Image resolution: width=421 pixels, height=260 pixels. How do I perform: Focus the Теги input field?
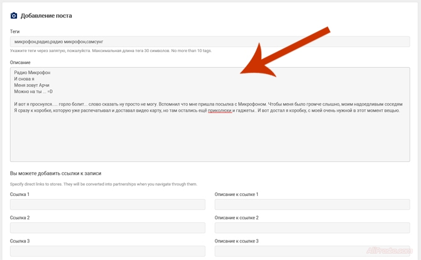click(x=210, y=41)
